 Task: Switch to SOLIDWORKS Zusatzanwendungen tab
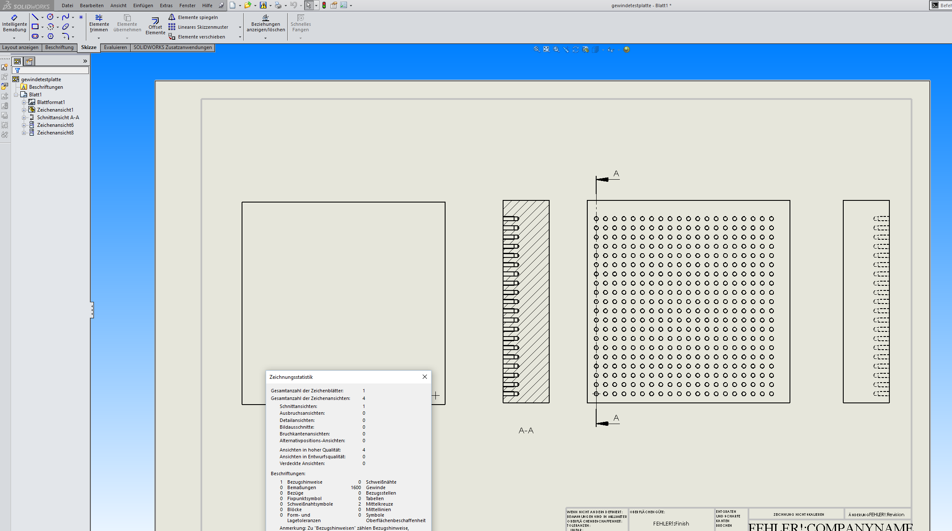pos(173,47)
